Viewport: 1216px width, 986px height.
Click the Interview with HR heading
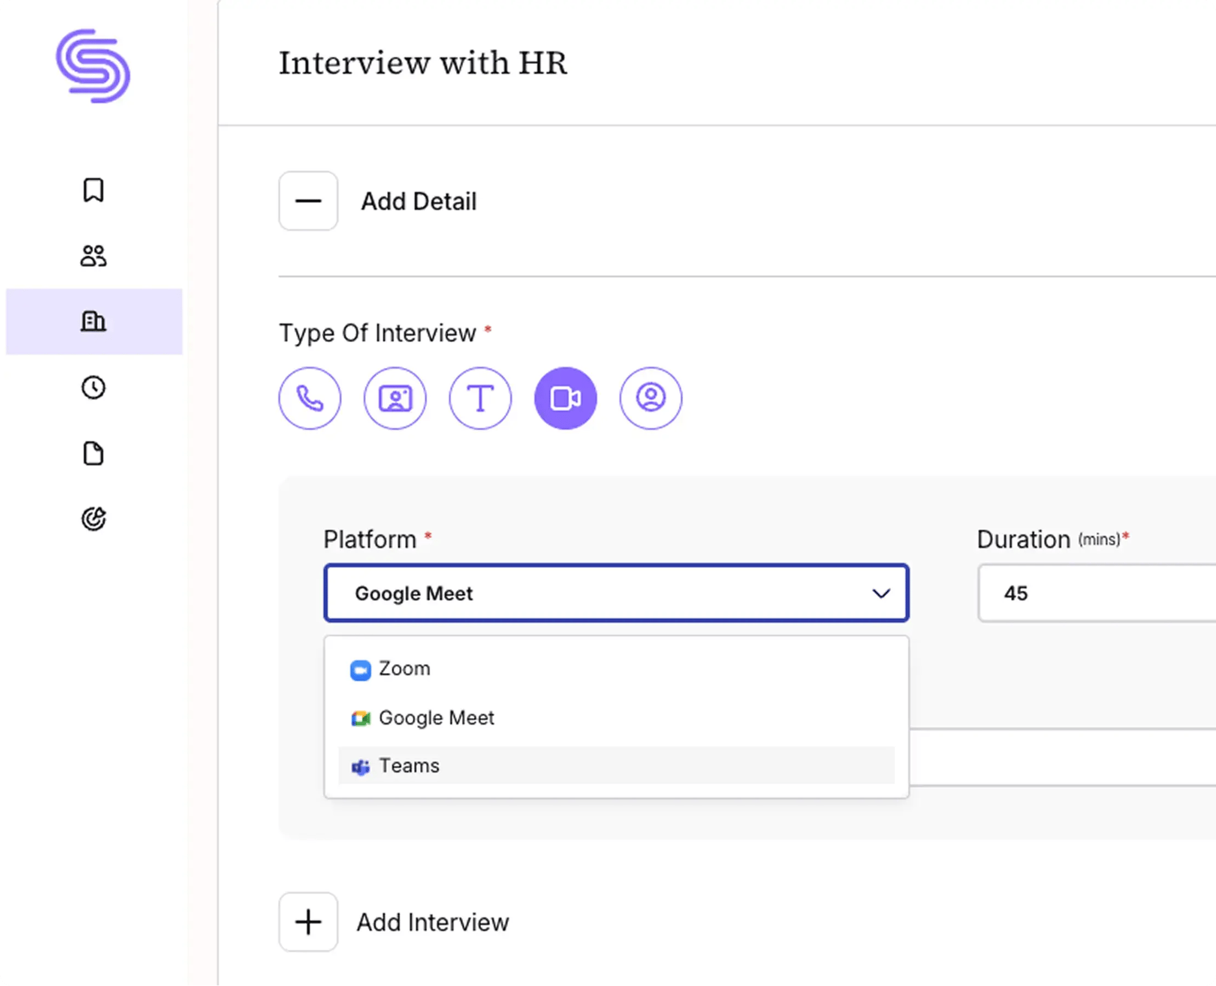tap(423, 63)
